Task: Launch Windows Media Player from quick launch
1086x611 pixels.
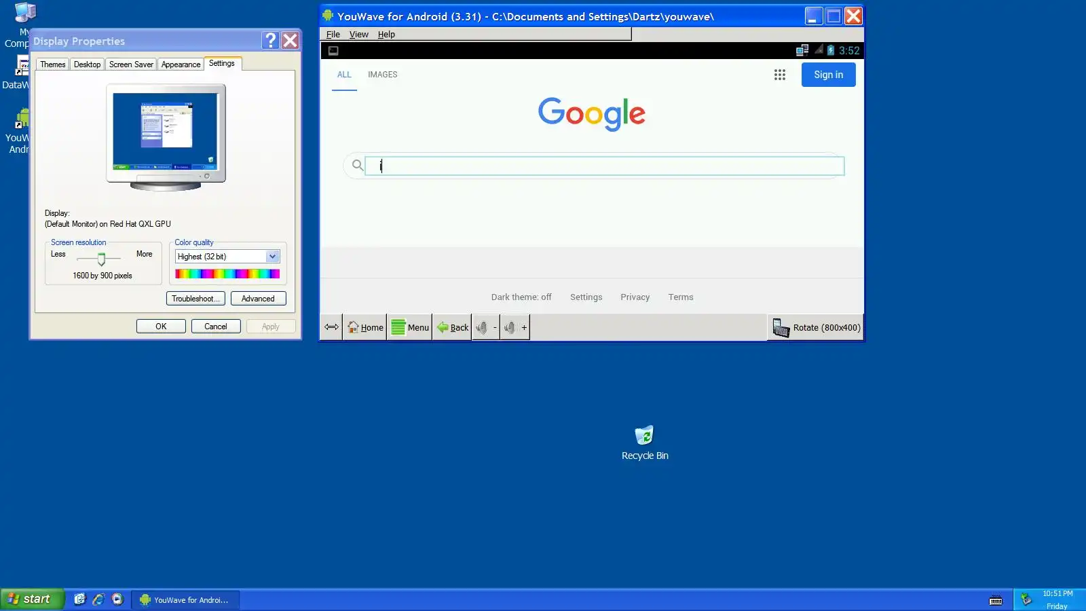Action: (x=117, y=599)
